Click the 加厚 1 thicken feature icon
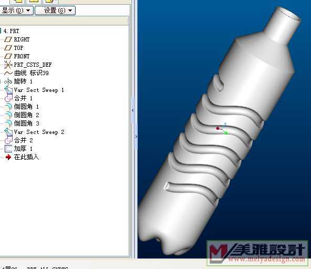The height and width of the screenshot is (269, 311). [8, 149]
